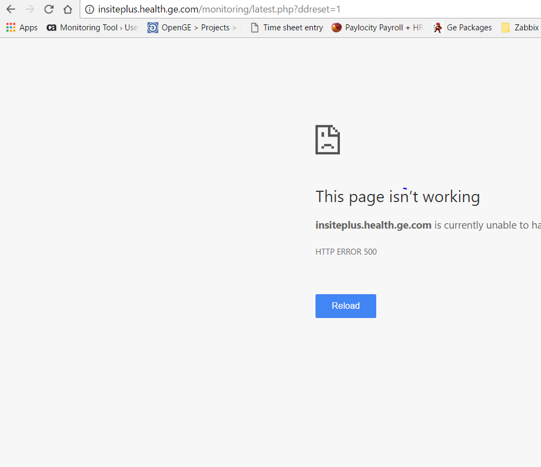Open the Time sheet entry bookmark
The width and height of the screenshot is (541, 467).
pos(287,28)
